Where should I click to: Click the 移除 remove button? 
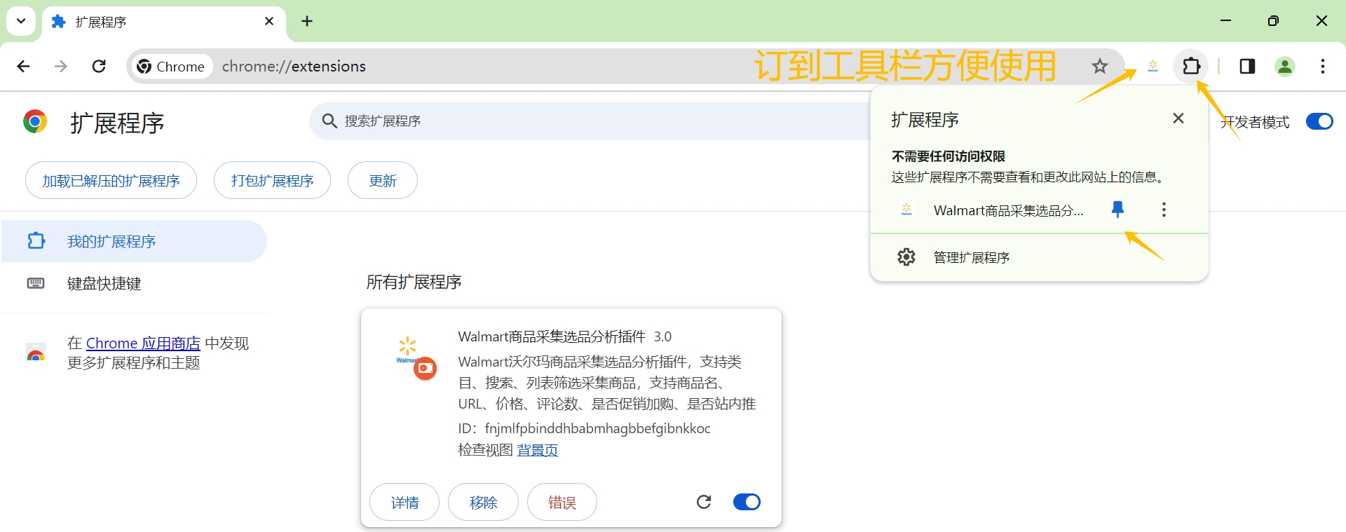tap(483, 502)
